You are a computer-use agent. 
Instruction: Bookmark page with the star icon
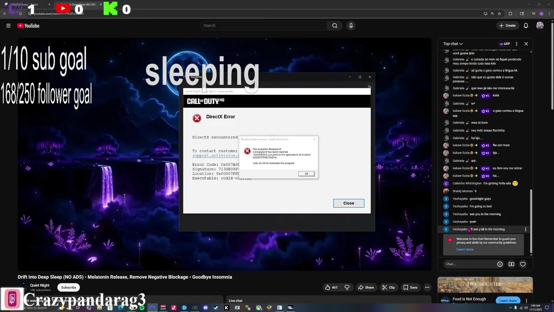pos(499,13)
